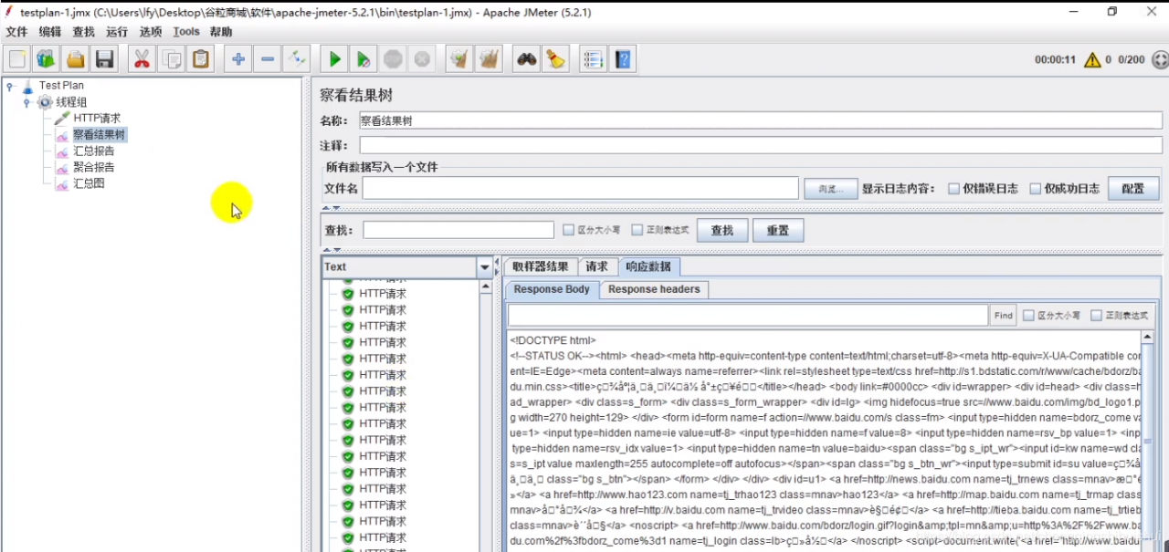This screenshot has width=1169, height=552.
Task: Switch to 响应数据 tab
Action: point(648,266)
